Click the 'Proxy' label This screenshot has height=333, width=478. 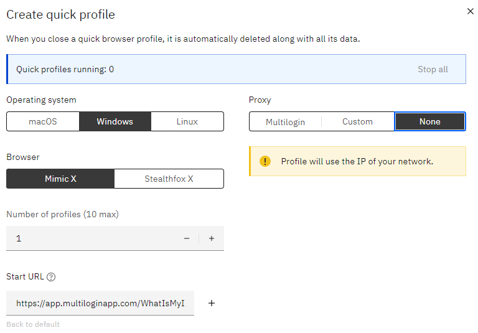260,100
